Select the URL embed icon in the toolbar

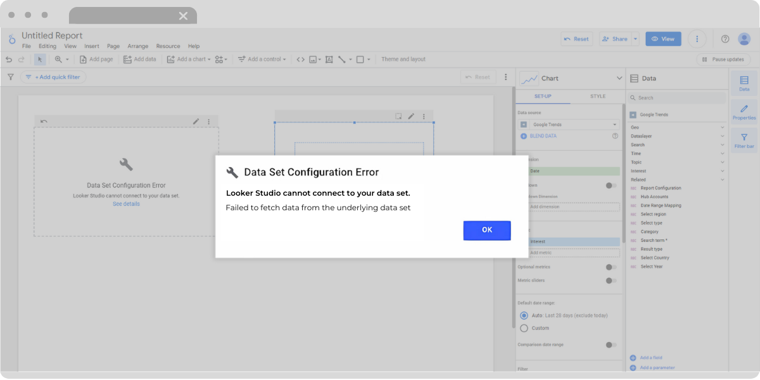pos(300,59)
